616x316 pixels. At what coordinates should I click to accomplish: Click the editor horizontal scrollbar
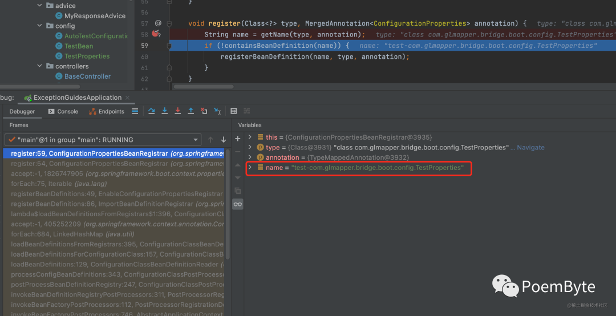tap(204, 87)
